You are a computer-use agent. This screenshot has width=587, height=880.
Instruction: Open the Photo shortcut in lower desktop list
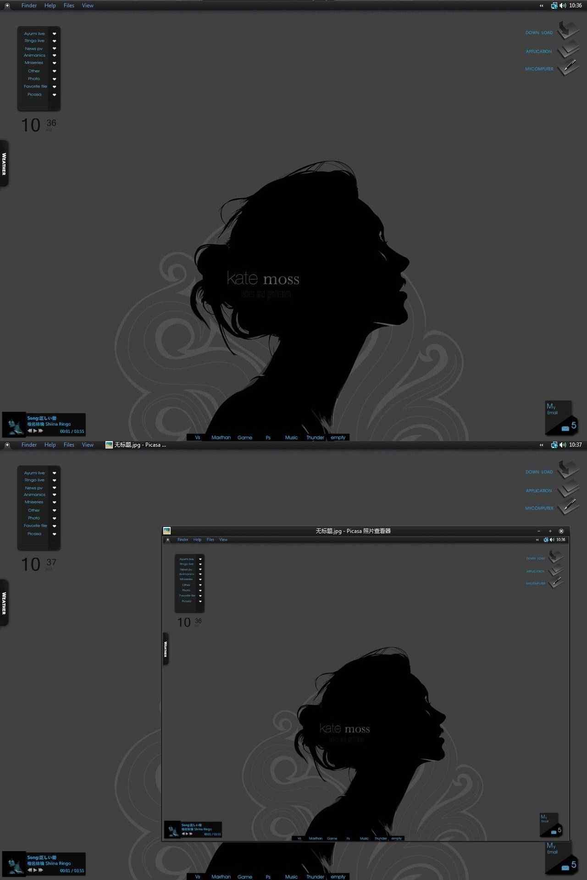click(34, 518)
